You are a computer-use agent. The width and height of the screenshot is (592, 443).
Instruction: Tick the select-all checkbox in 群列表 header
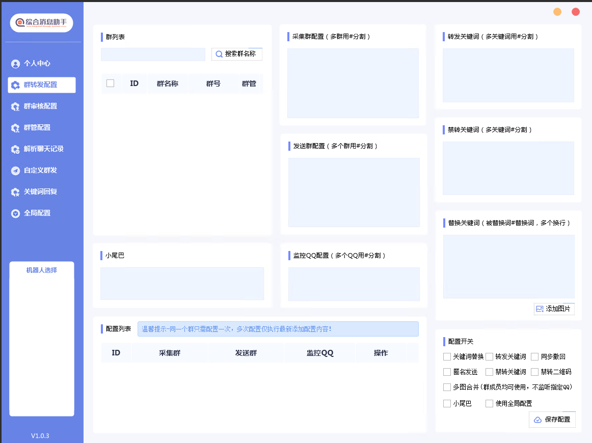click(110, 84)
